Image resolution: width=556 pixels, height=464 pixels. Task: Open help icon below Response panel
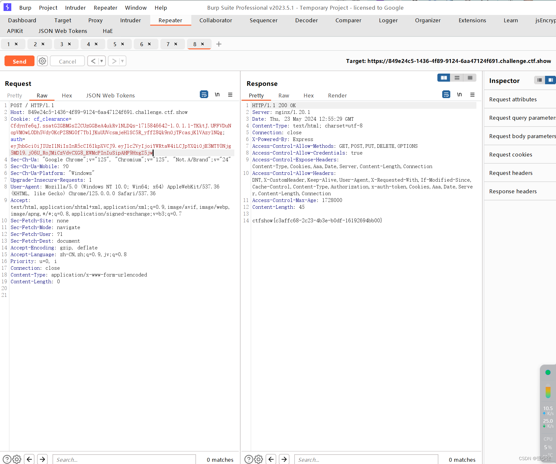(249, 459)
